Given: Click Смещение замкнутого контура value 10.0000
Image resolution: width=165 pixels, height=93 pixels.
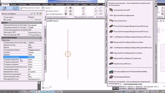Looking at the screenshot, I should (35, 28).
